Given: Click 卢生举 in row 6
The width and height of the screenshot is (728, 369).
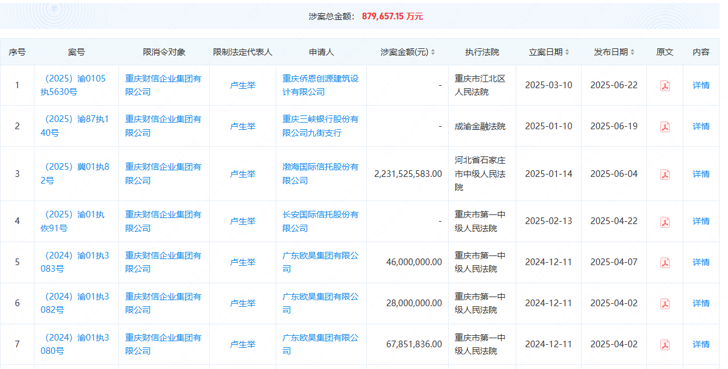Looking at the screenshot, I should tap(243, 303).
